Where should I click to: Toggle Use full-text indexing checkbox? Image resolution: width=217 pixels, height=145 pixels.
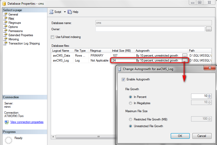tap(53, 37)
